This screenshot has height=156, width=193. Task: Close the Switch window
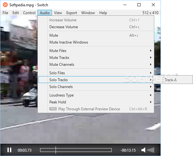(153, 5)
